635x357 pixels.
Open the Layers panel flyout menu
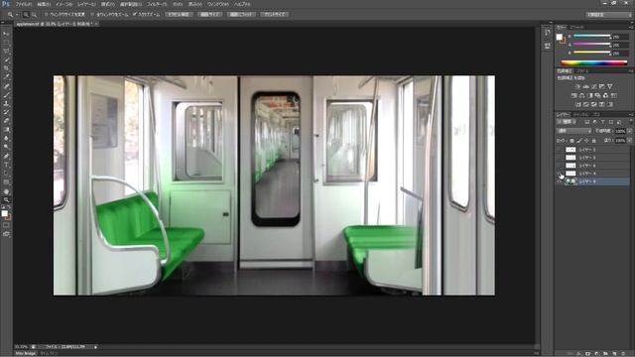(631, 115)
